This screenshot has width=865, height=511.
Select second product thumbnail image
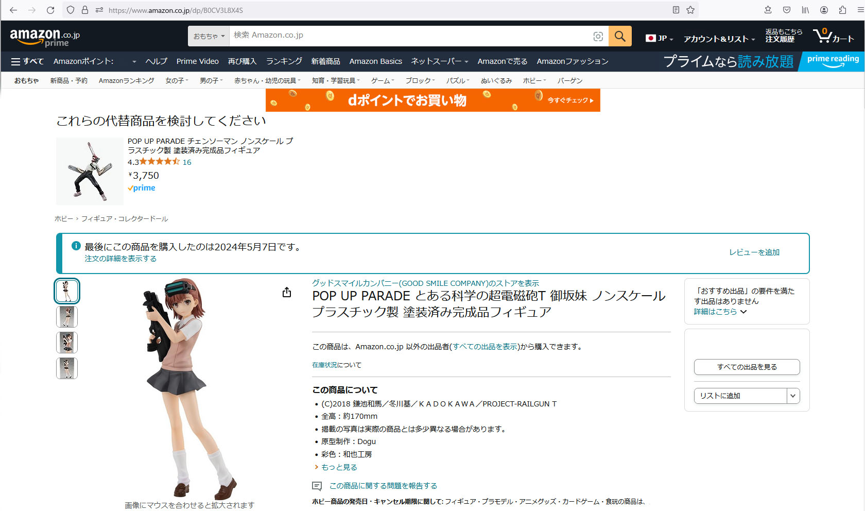pos(67,317)
